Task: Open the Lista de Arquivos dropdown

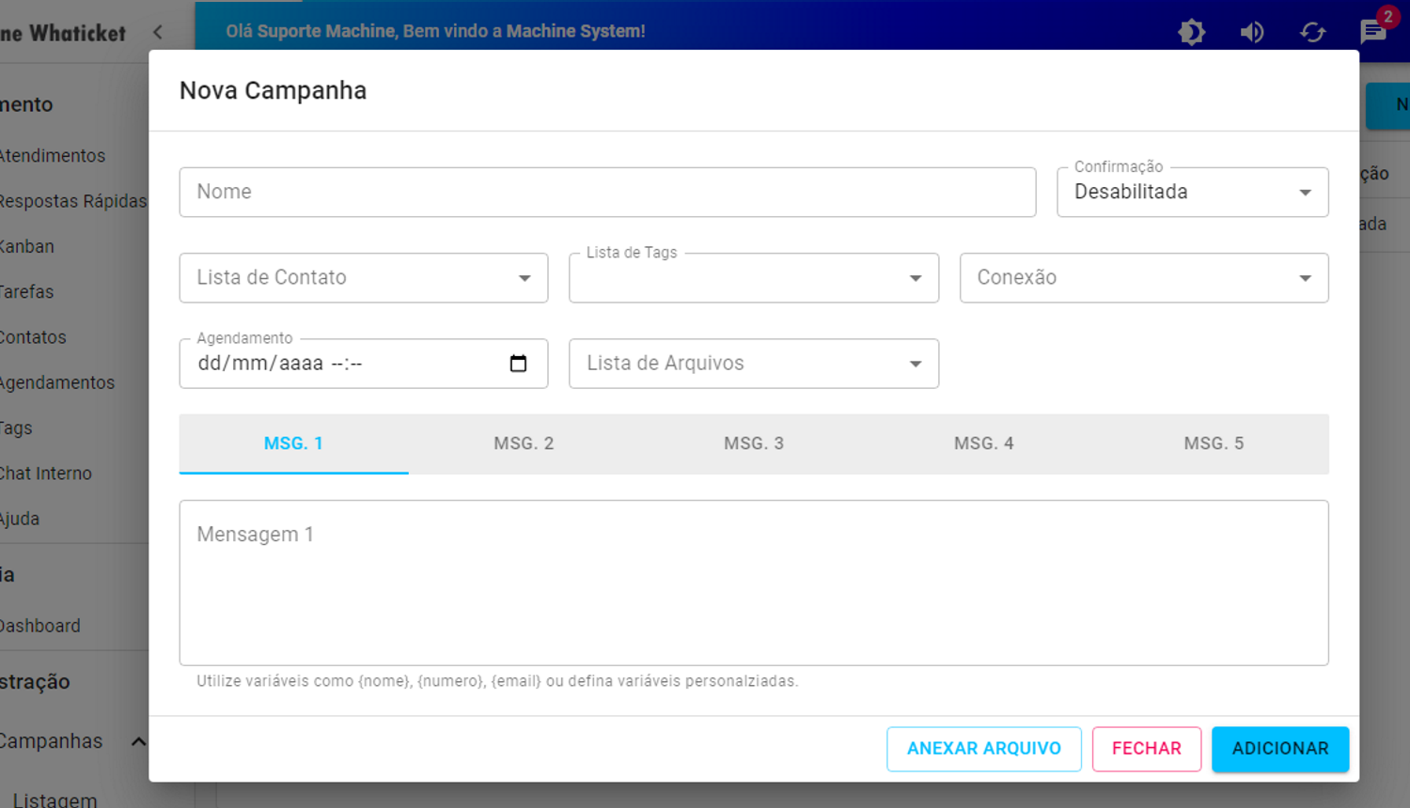Action: coord(754,364)
